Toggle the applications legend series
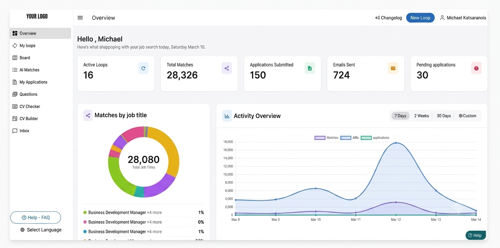The height and width of the screenshot is (248, 500). click(x=375, y=138)
